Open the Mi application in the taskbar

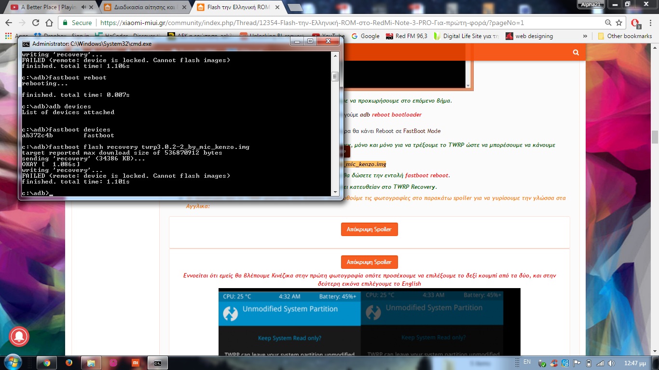coord(136,363)
